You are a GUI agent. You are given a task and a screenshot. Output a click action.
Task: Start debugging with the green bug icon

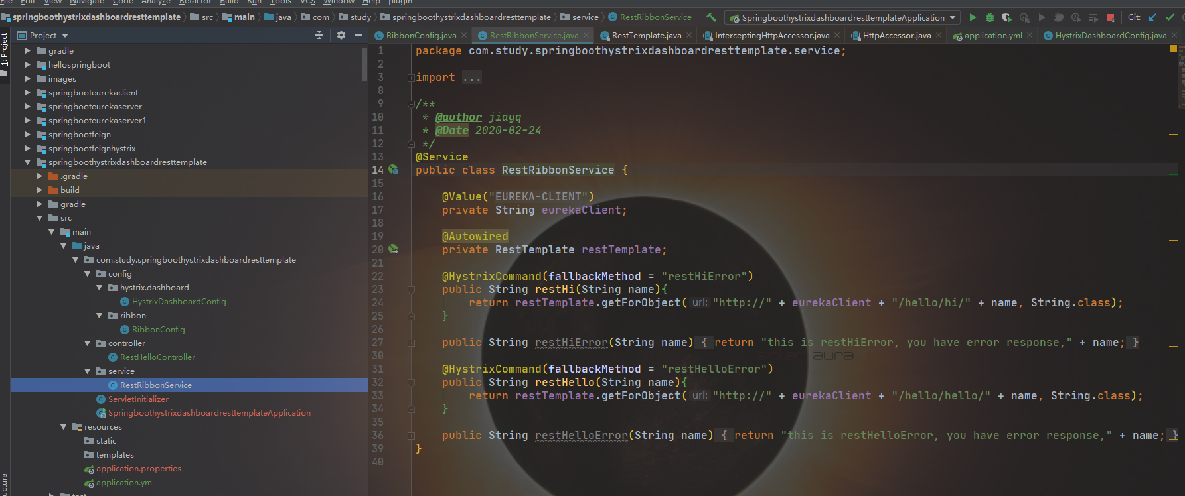click(x=990, y=17)
